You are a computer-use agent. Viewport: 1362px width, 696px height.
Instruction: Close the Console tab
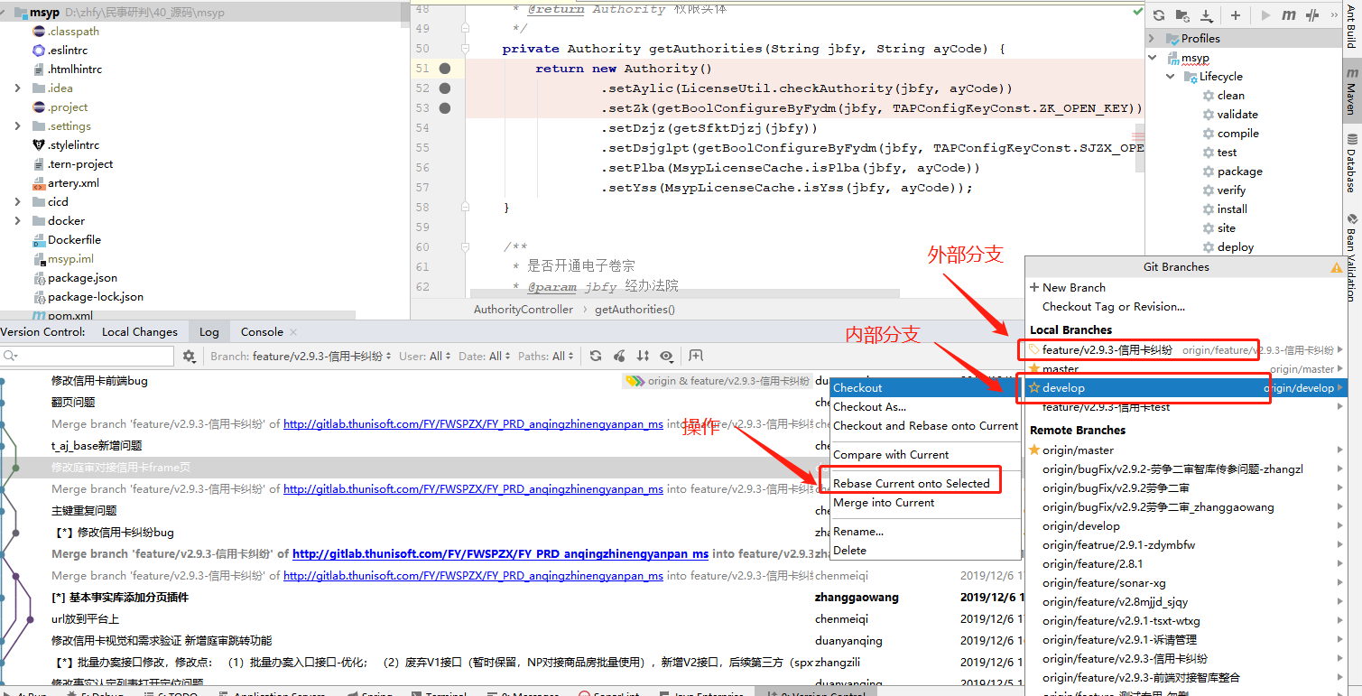click(x=292, y=332)
